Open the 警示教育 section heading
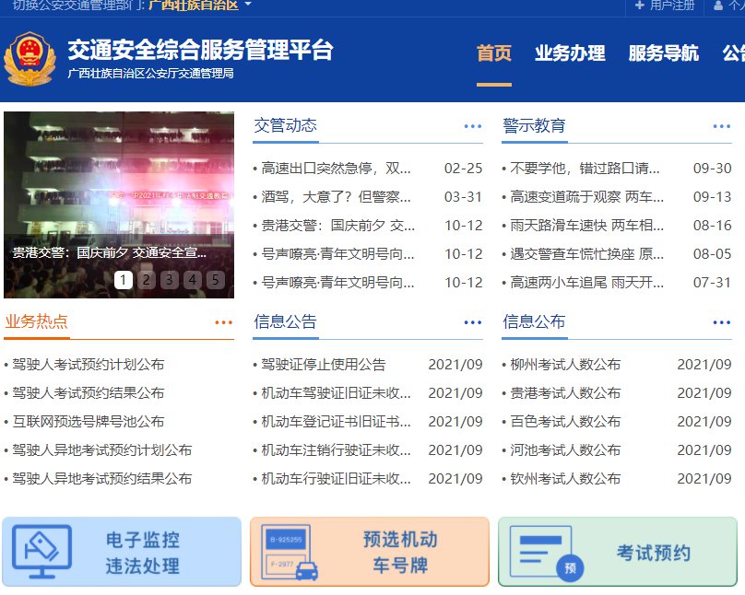This screenshot has width=745, height=595. coord(534,125)
